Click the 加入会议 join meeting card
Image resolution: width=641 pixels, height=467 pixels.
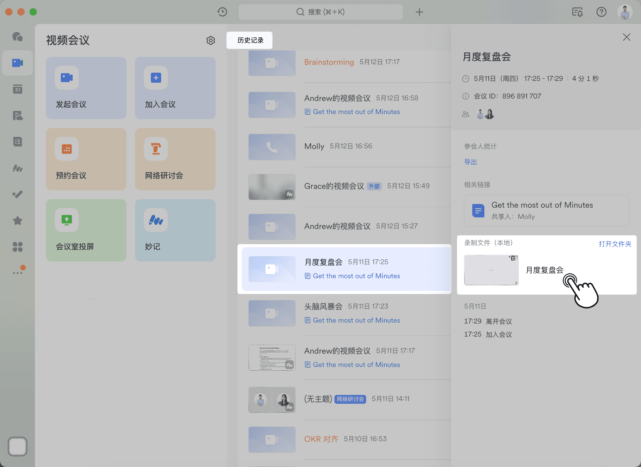(175, 88)
